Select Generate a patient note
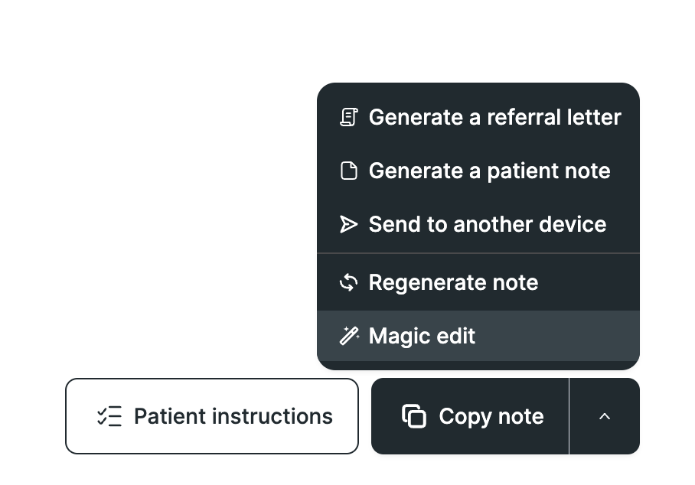 pos(489,171)
